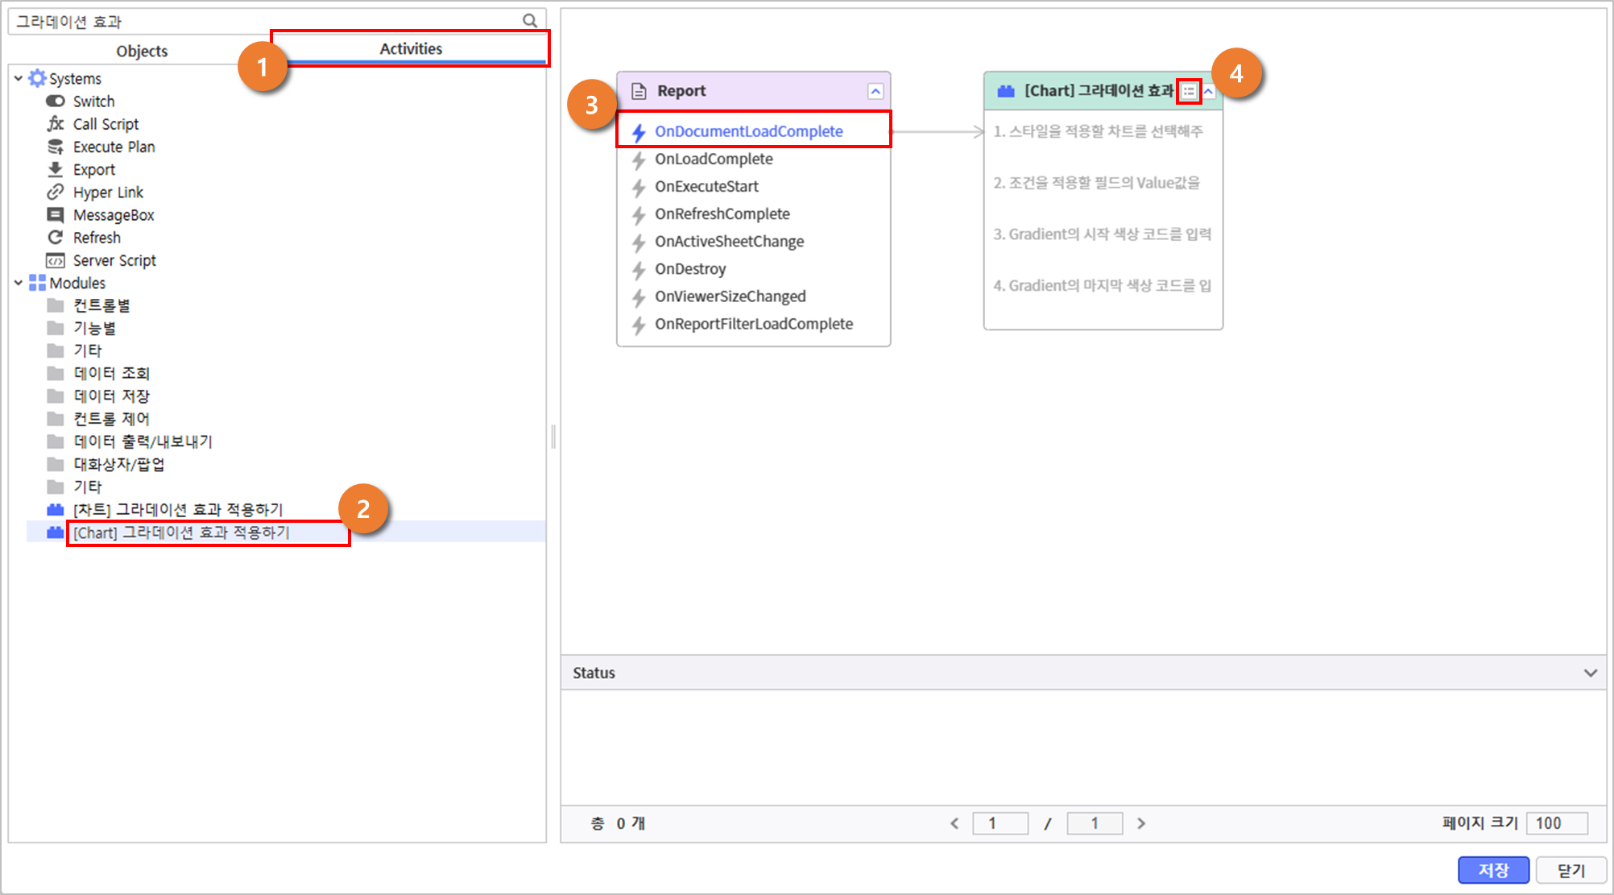Click the 저장 save button

[x=1493, y=870]
